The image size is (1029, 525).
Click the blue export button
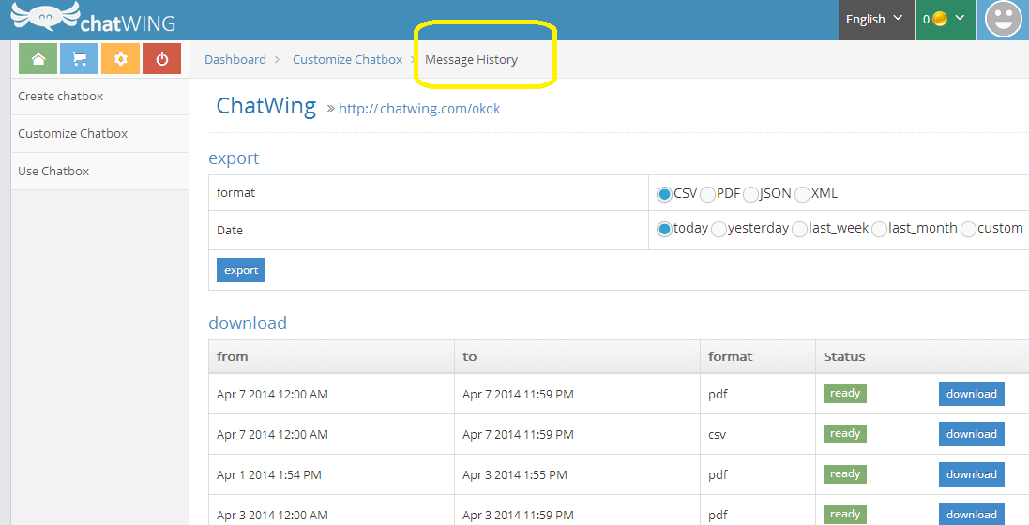pyautogui.click(x=241, y=270)
